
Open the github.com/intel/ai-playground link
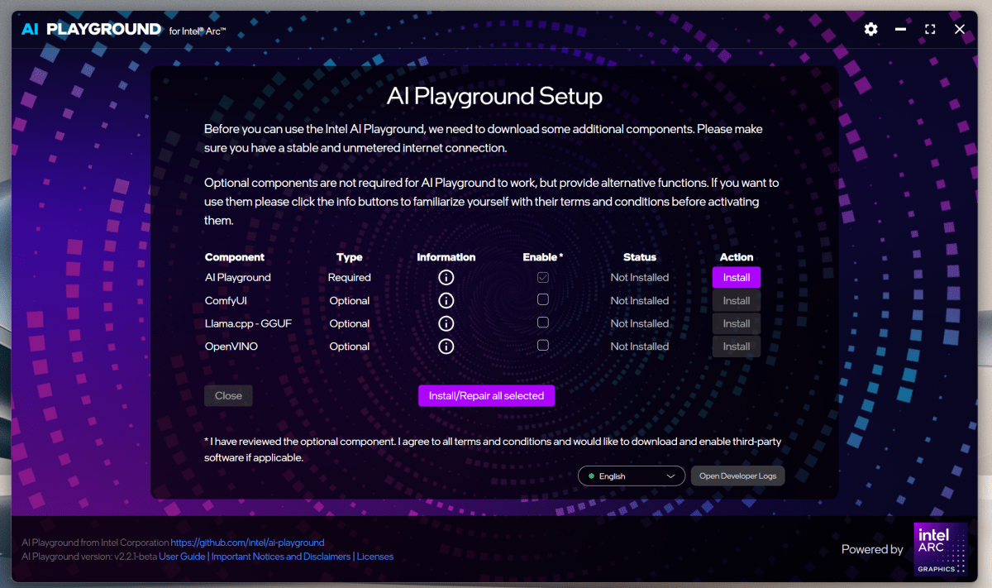click(x=247, y=543)
